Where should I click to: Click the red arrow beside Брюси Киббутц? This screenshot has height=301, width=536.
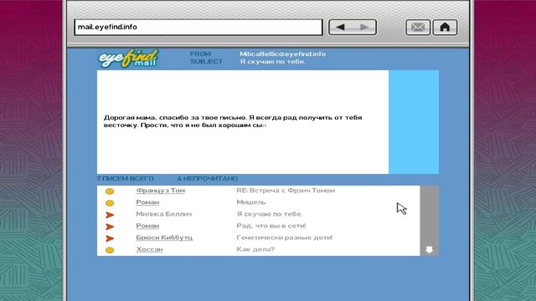[110, 238]
